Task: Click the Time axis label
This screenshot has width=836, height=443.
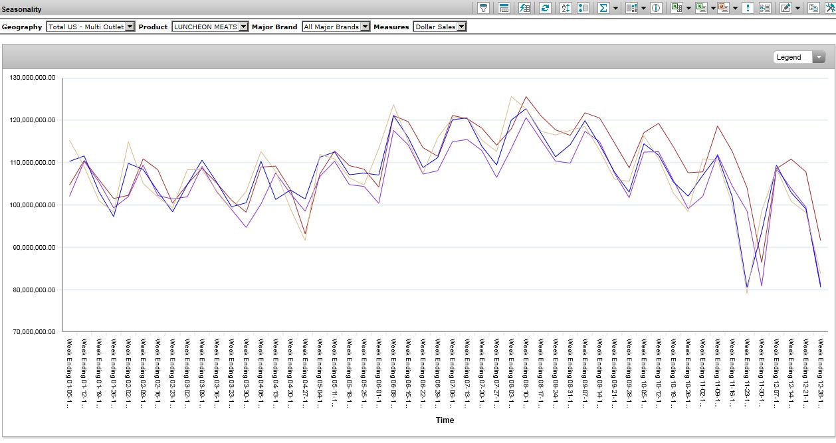Action: (445, 420)
